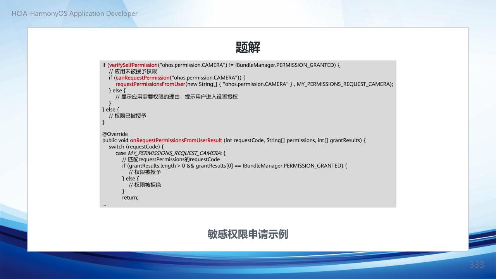The width and height of the screenshot is (496, 279).
Task: Click the return; statement
Action: coord(130,198)
